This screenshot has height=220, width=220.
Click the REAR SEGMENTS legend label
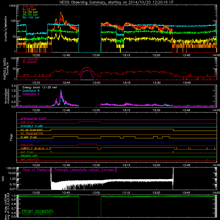coord(37,214)
